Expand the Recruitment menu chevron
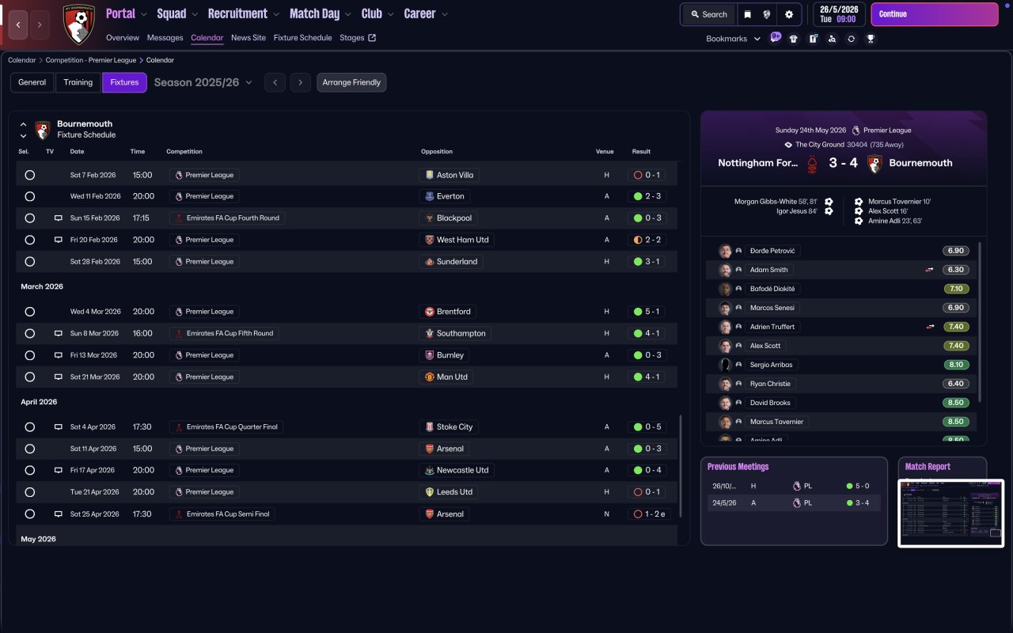1013x633 pixels. 275,14
